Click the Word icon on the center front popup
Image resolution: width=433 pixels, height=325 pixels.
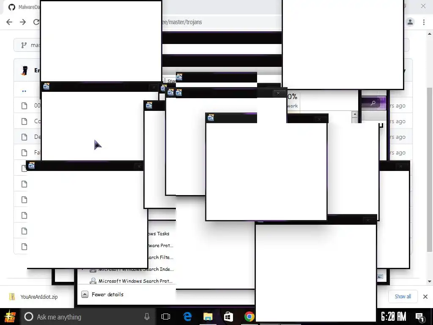[x=211, y=118]
